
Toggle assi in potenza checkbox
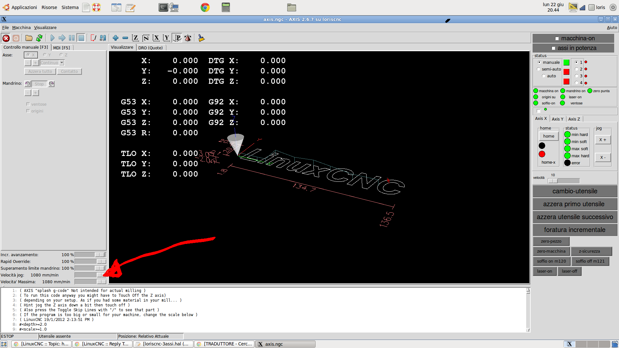click(573, 48)
